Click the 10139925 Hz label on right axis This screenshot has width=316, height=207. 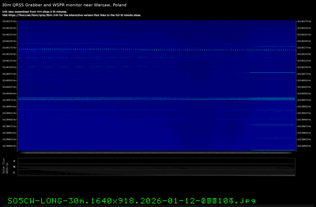(x=304, y=113)
